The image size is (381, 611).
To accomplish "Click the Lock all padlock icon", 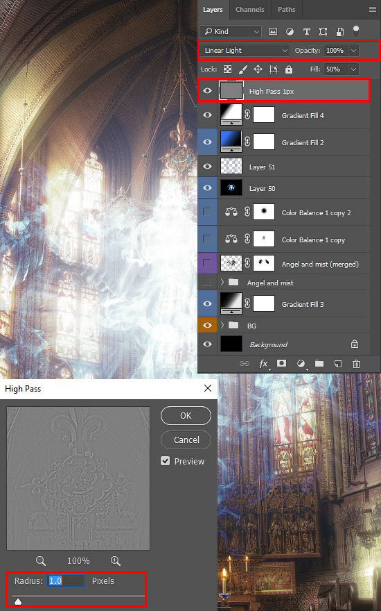I will pos(288,69).
